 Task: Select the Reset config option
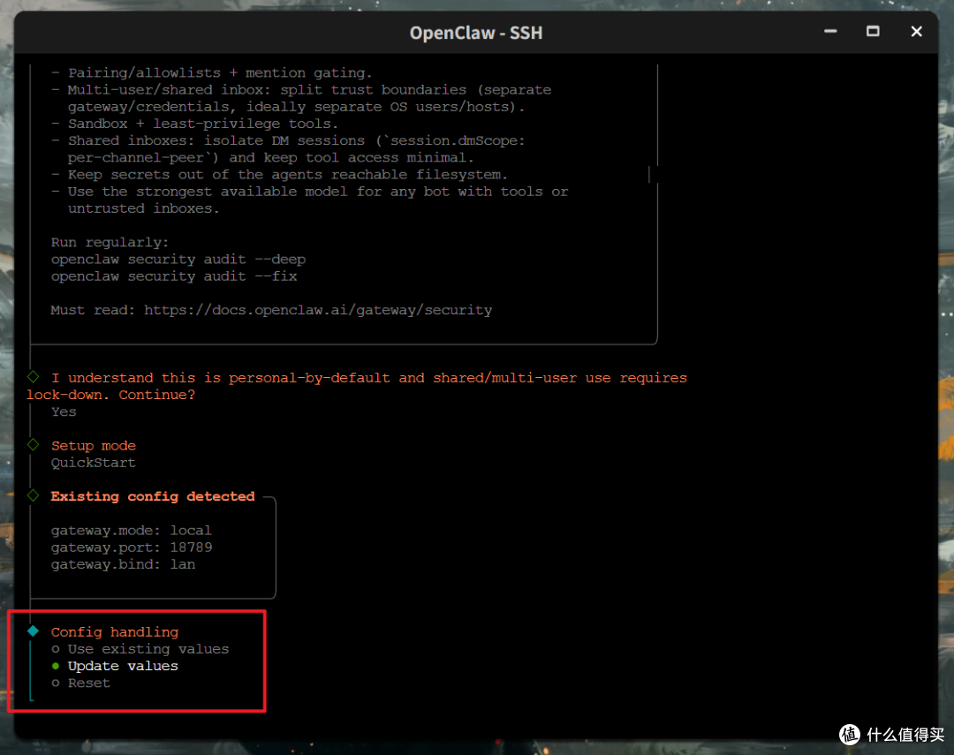click(81, 683)
